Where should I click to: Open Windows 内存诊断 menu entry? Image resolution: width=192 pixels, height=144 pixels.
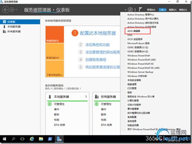(137, 76)
